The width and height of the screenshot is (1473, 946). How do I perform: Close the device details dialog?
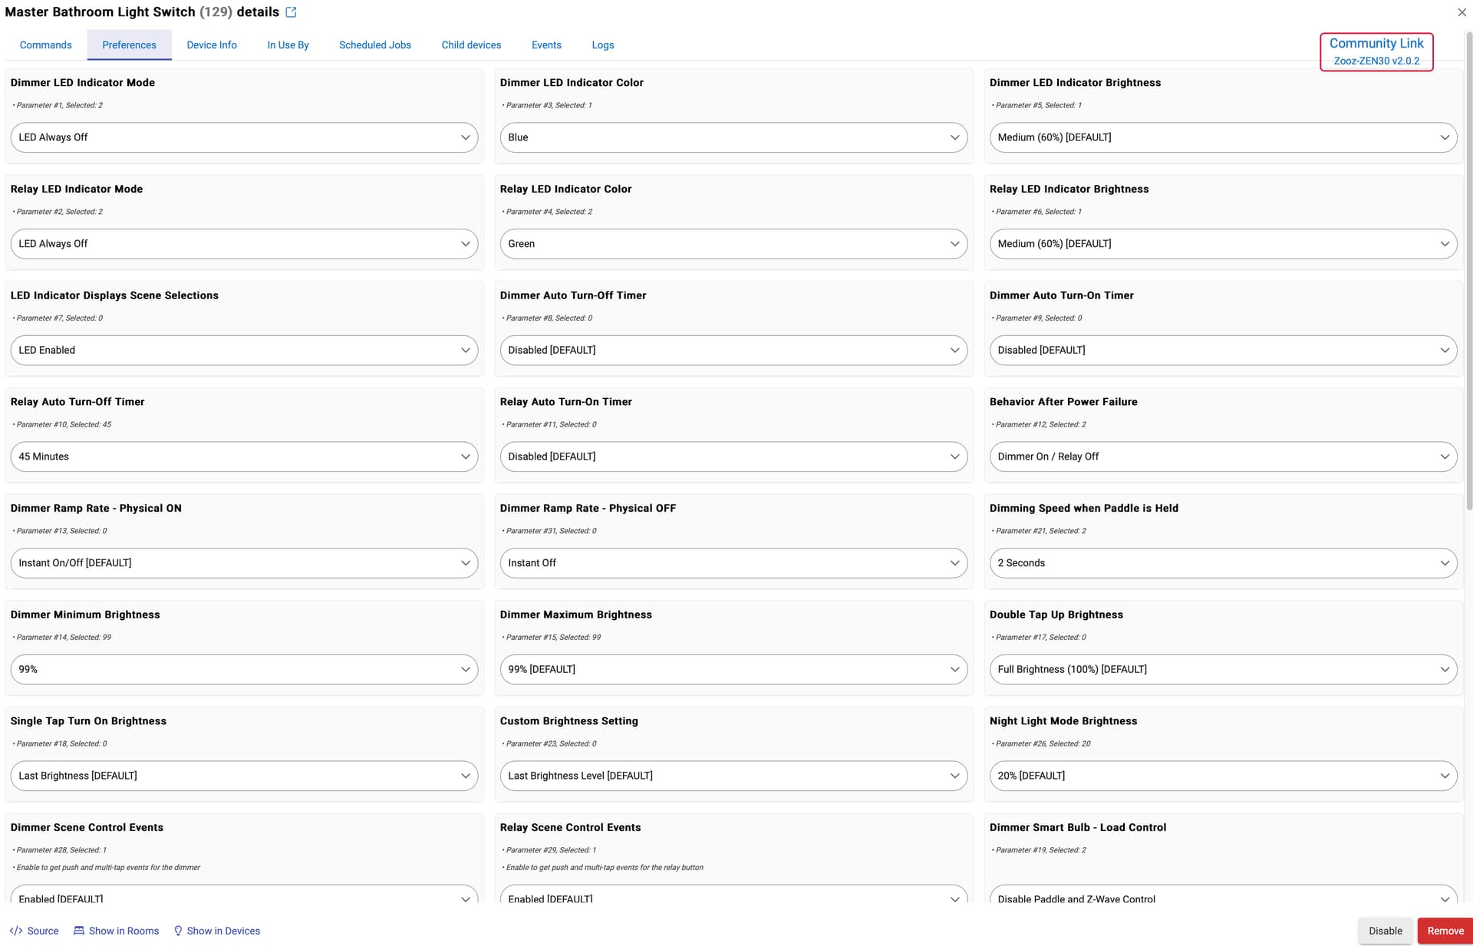(1461, 12)
